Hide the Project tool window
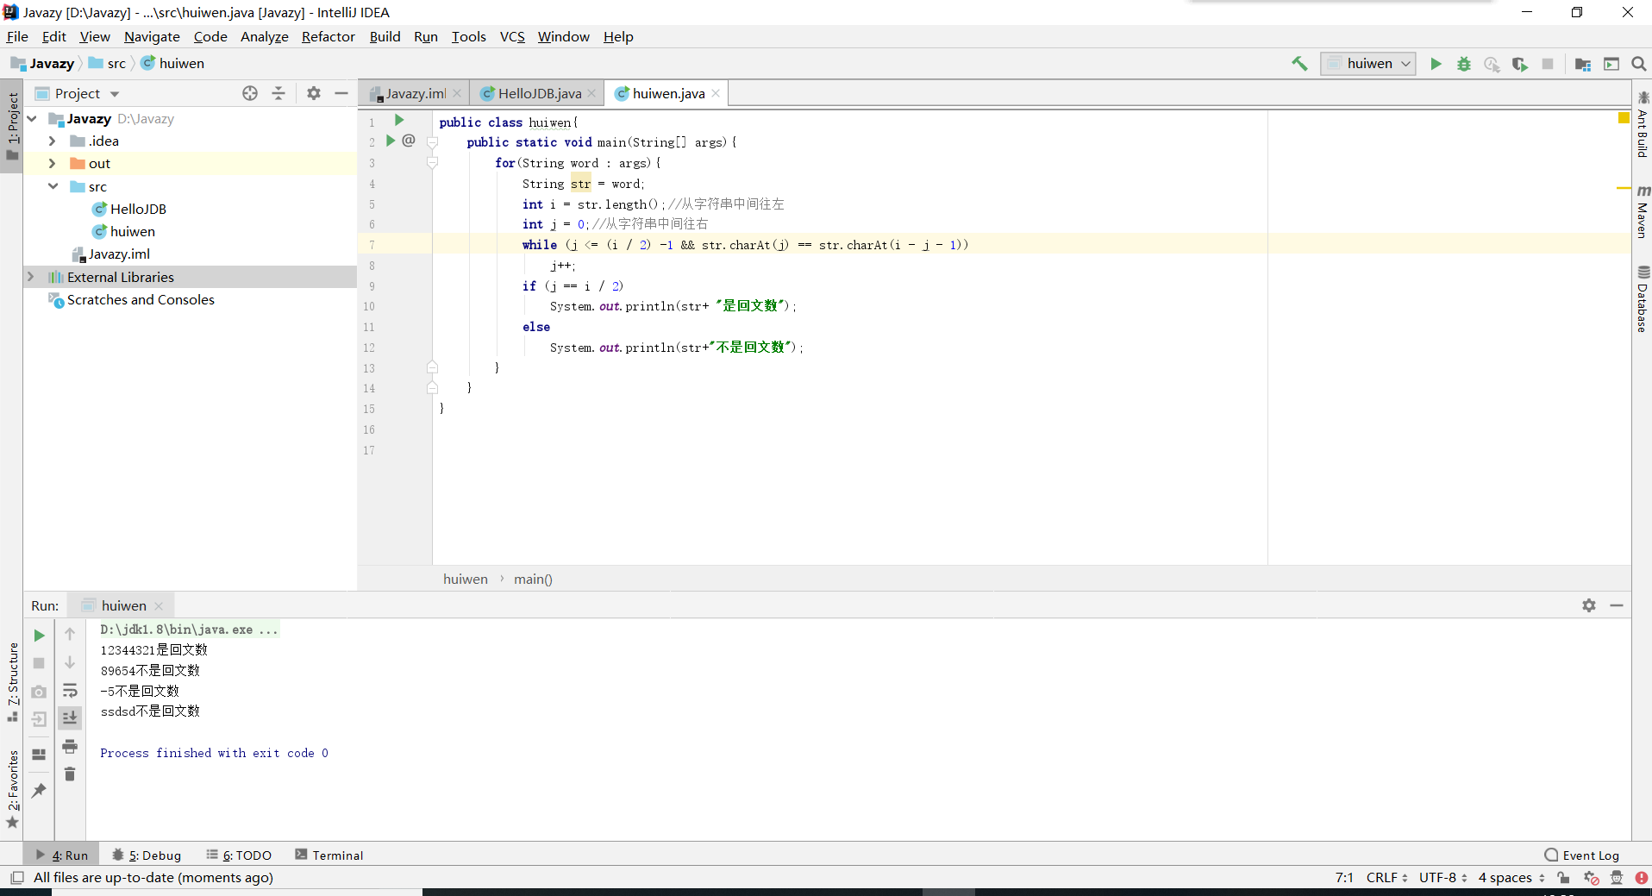1652x896 pixels. 341,93
